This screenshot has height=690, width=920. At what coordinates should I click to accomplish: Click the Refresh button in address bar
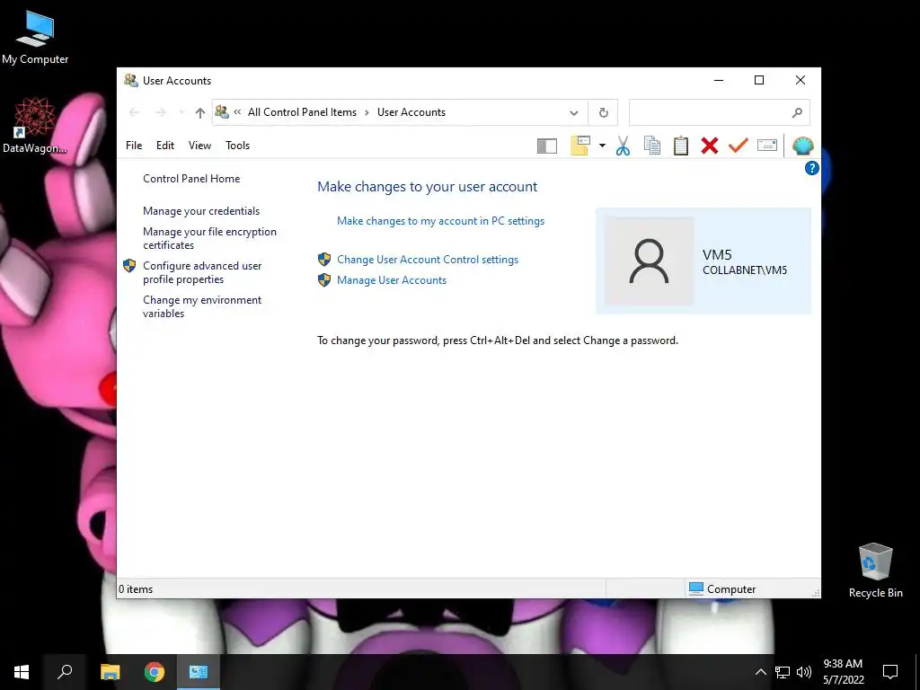tap(603, 112)
